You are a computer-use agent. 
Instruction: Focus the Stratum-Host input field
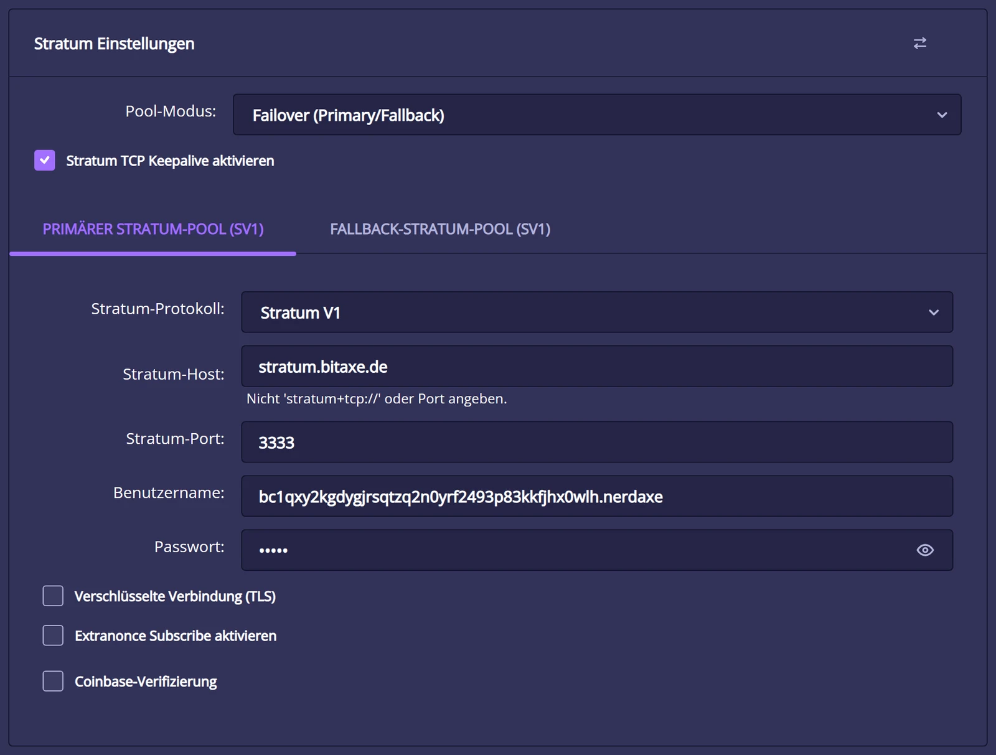tap(597, 366)
